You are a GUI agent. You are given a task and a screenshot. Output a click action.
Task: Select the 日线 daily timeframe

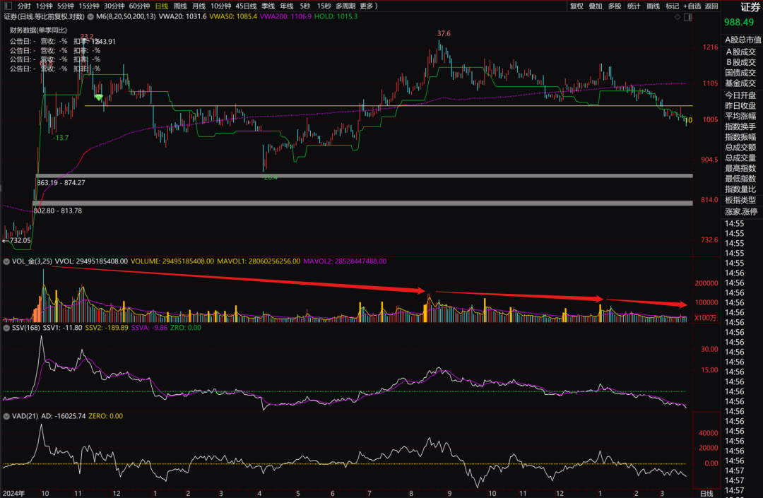(162, 6)
